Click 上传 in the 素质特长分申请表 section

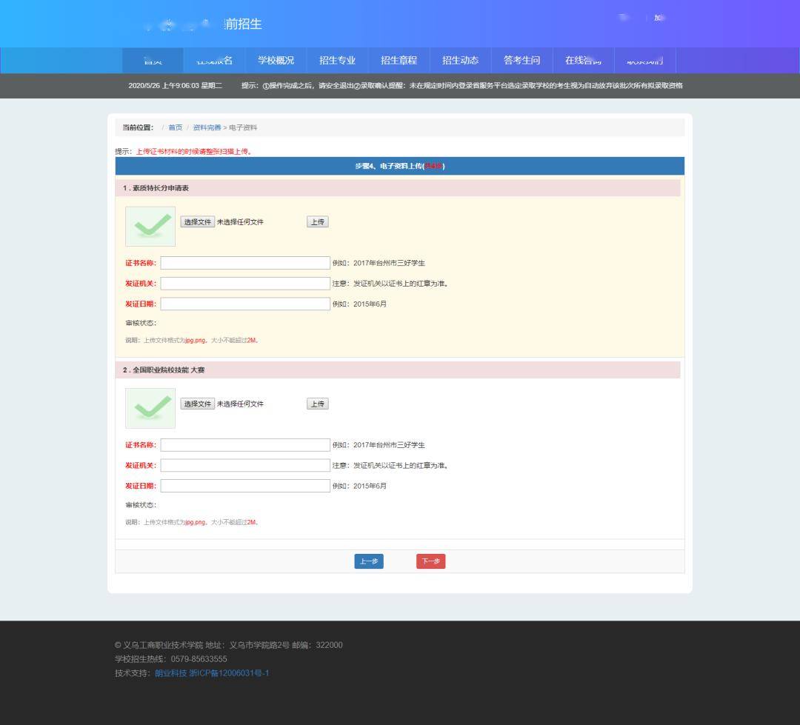click(317, 222)
